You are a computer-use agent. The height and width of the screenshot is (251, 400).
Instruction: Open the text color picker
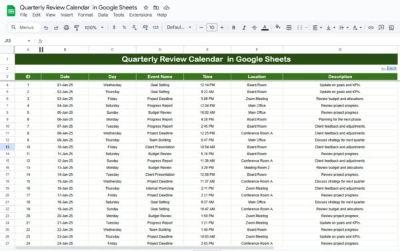[x=265, y=27]
